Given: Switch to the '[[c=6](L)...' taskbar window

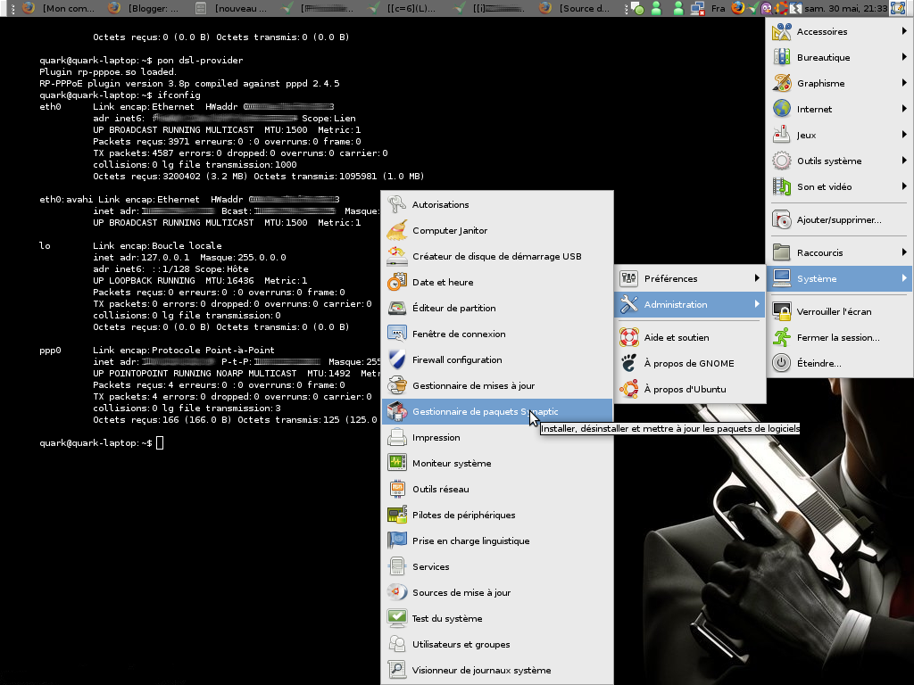Looking at the screenshot, I should pos(404,8).
